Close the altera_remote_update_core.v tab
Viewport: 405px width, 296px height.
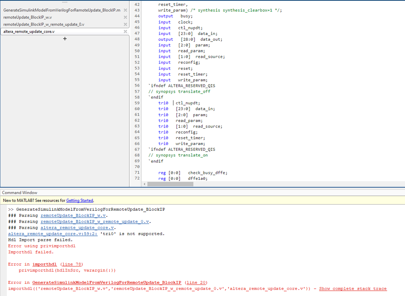click(x=125, y=32)
